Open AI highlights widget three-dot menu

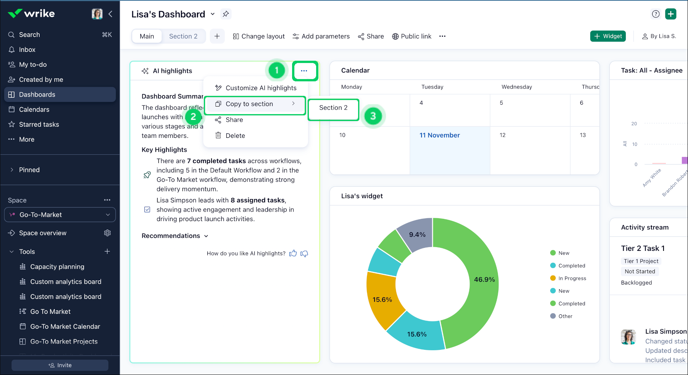pyautogui.click(x=304, y=71)
